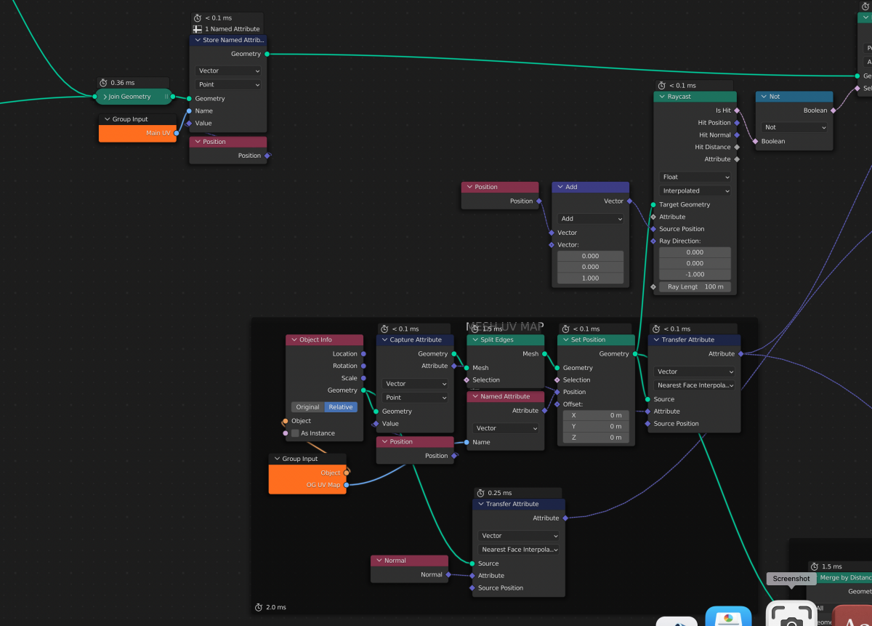Click the Screenshot app icon in the dock
Image resolution: width=872 pixels, height=626 pixels.
791,614
